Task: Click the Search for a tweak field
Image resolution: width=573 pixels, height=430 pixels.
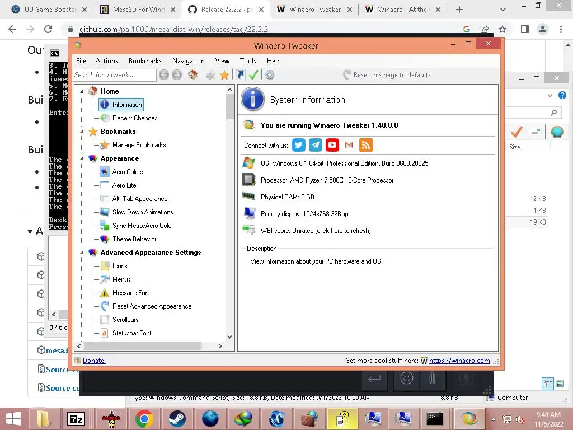Action: point(115,75)
